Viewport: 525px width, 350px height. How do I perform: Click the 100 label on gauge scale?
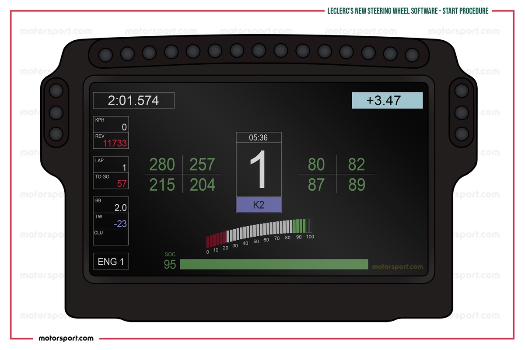(x=310, y=237)
